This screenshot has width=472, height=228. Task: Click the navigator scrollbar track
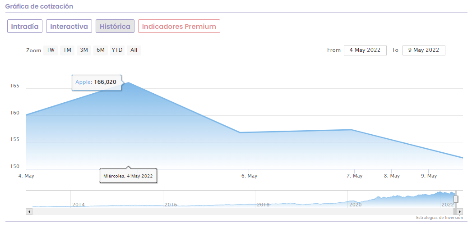tap(244, 211)
